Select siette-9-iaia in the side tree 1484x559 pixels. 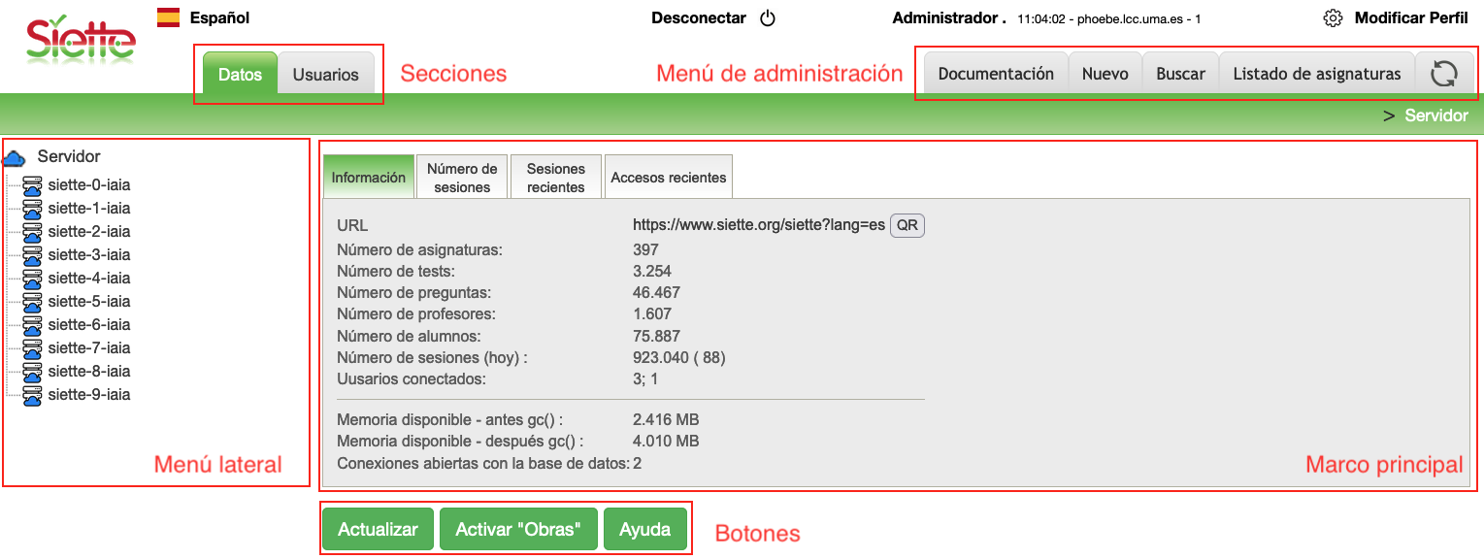coord(88,395)
